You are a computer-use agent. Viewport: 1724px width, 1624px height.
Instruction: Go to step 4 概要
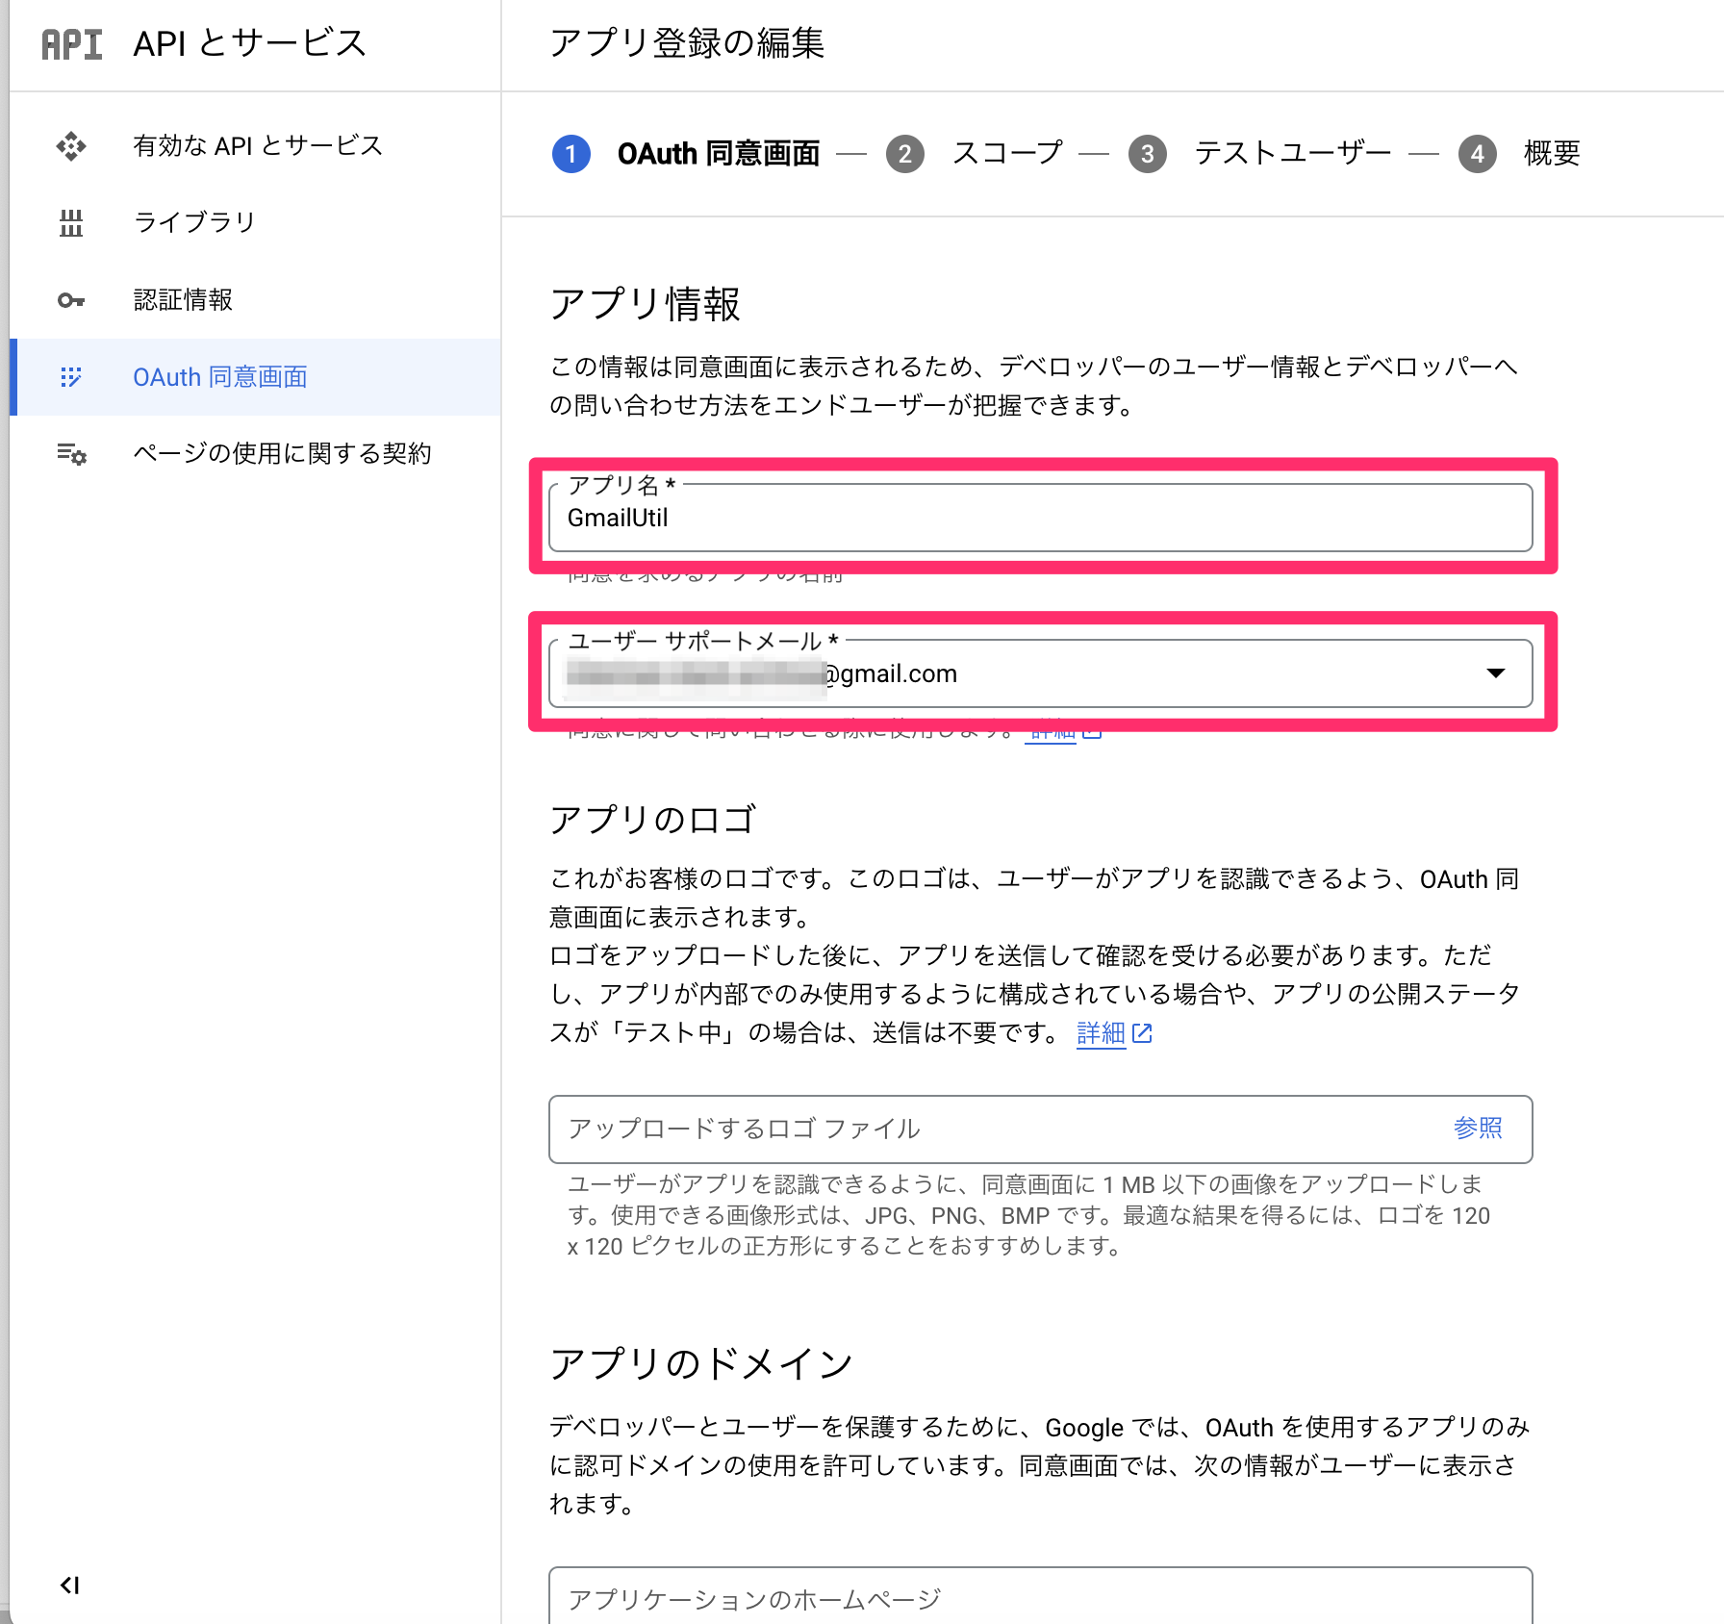[1520, 154]
